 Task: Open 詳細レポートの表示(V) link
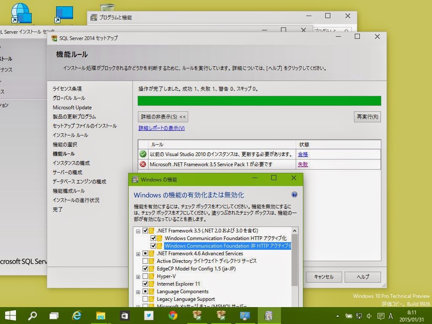(x=162, y=128)
